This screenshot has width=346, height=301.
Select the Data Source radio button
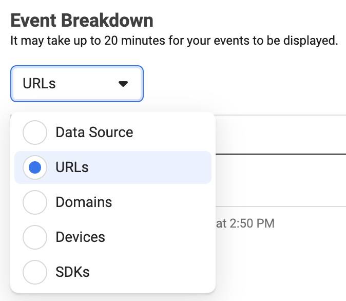[x=35, y=133]
